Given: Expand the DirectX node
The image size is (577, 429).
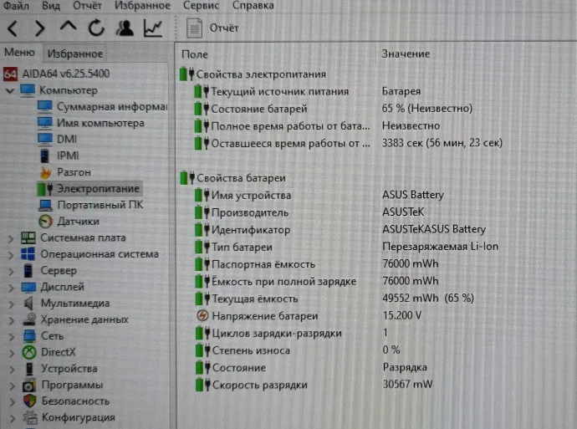Looking at the screenshot, I should click(12, 353).
